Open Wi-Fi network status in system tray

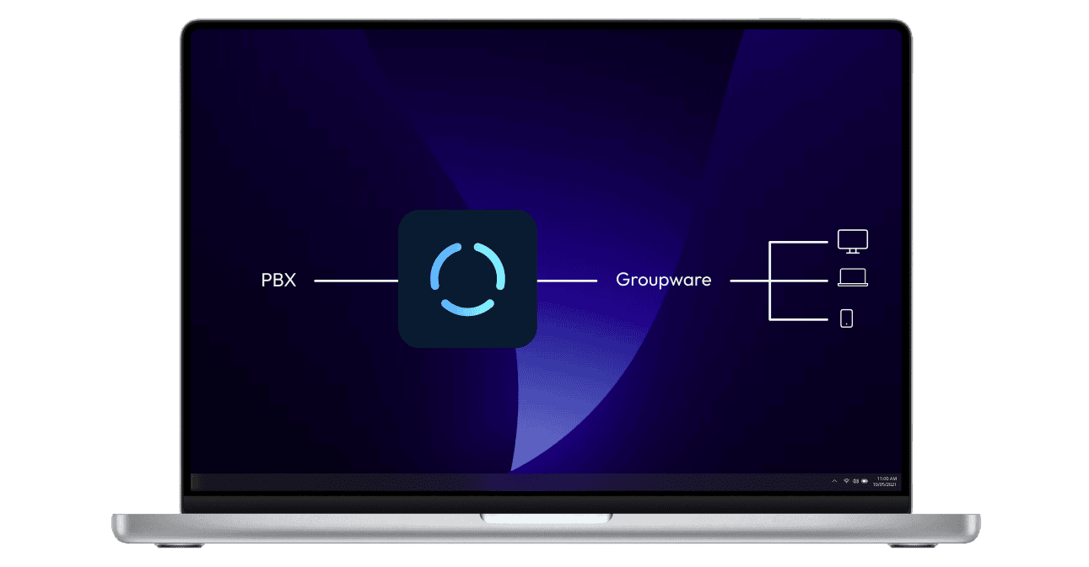click(x=846, y=481)
